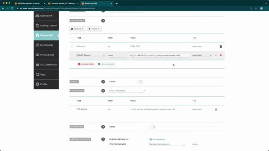Switch to Instance details EC2 tab
Screen dimensions: 269x151
click(63, 3)
